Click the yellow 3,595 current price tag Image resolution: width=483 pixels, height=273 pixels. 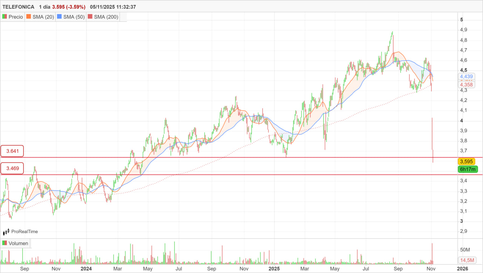466,162
